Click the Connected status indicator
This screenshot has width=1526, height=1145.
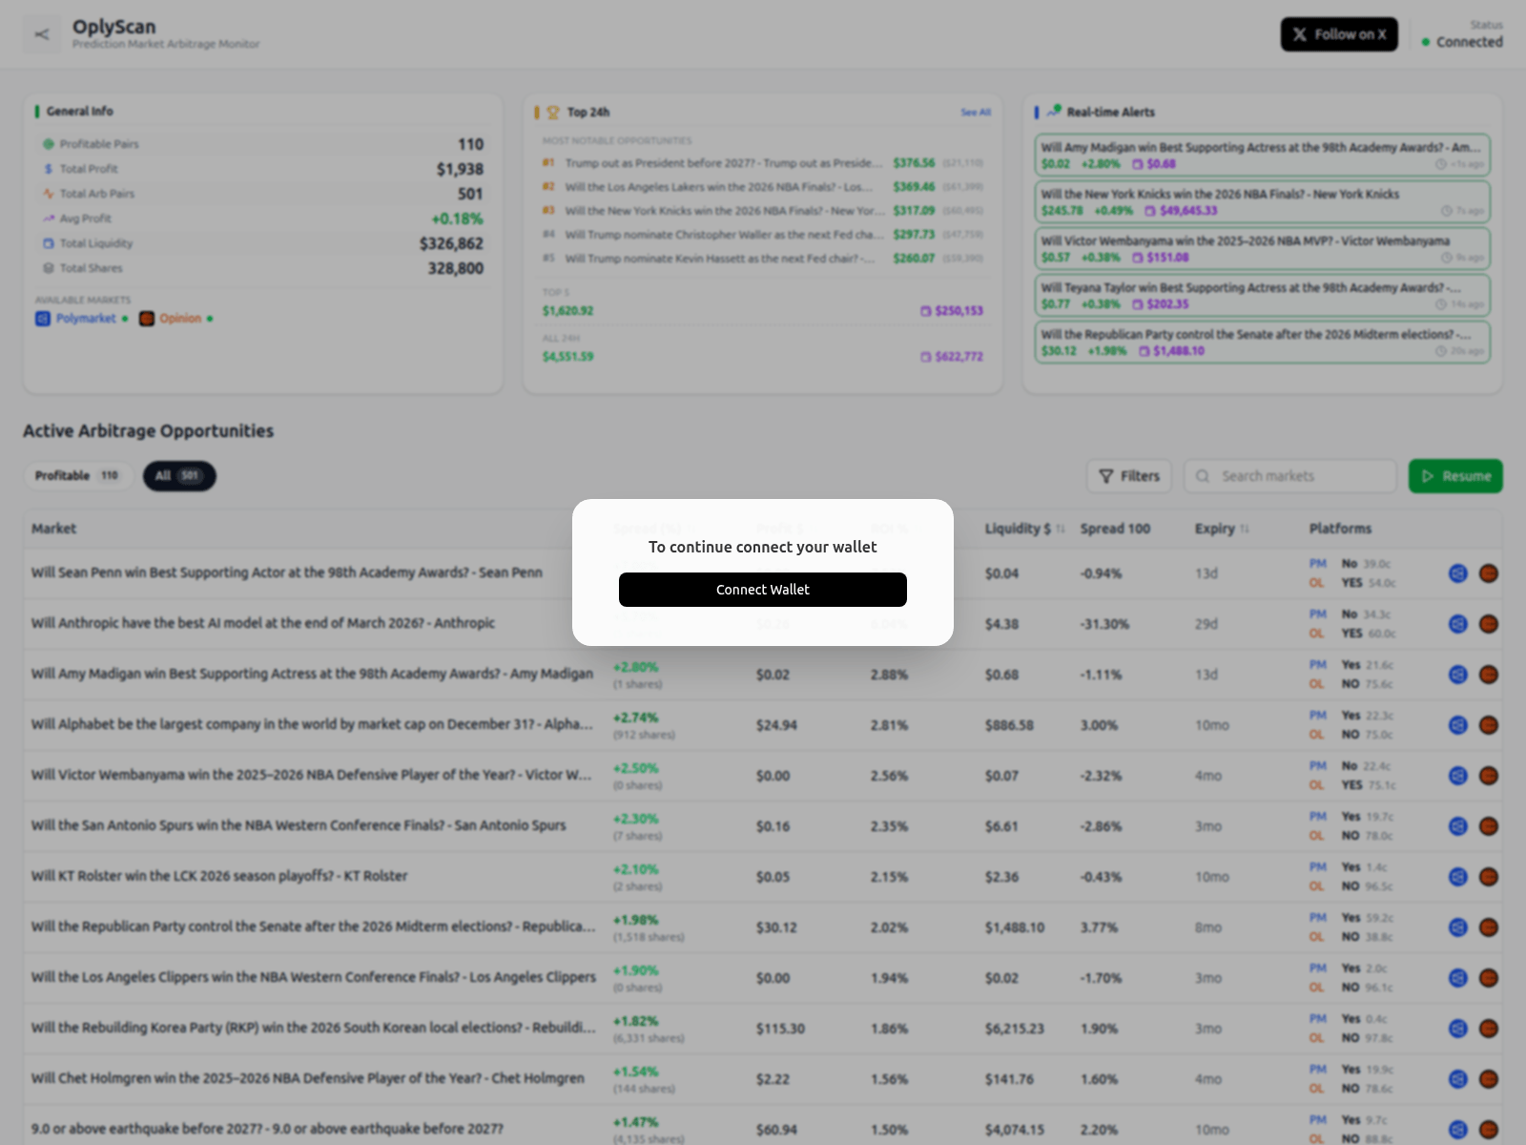pyautogui.click(x=1462, y=42)
